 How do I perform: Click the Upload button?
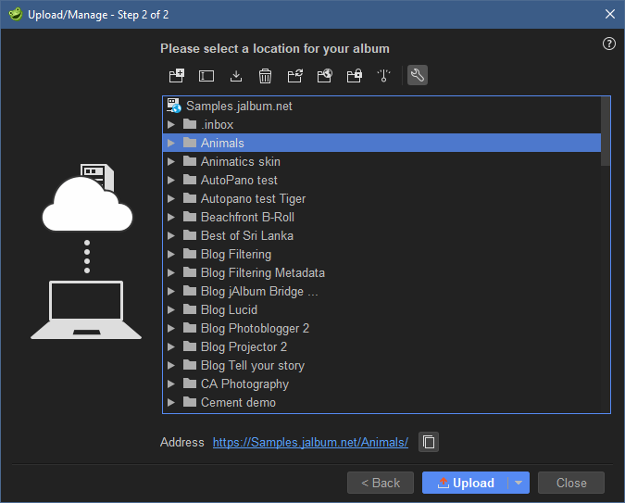click(x=466, y=483)
